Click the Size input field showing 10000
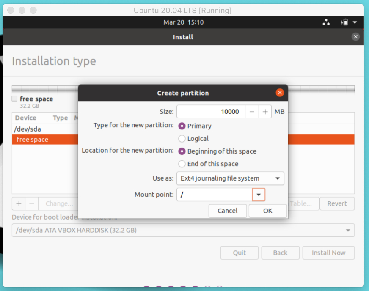Image resolution: width=369 pixels, height=291 pixels. (211, 112)
